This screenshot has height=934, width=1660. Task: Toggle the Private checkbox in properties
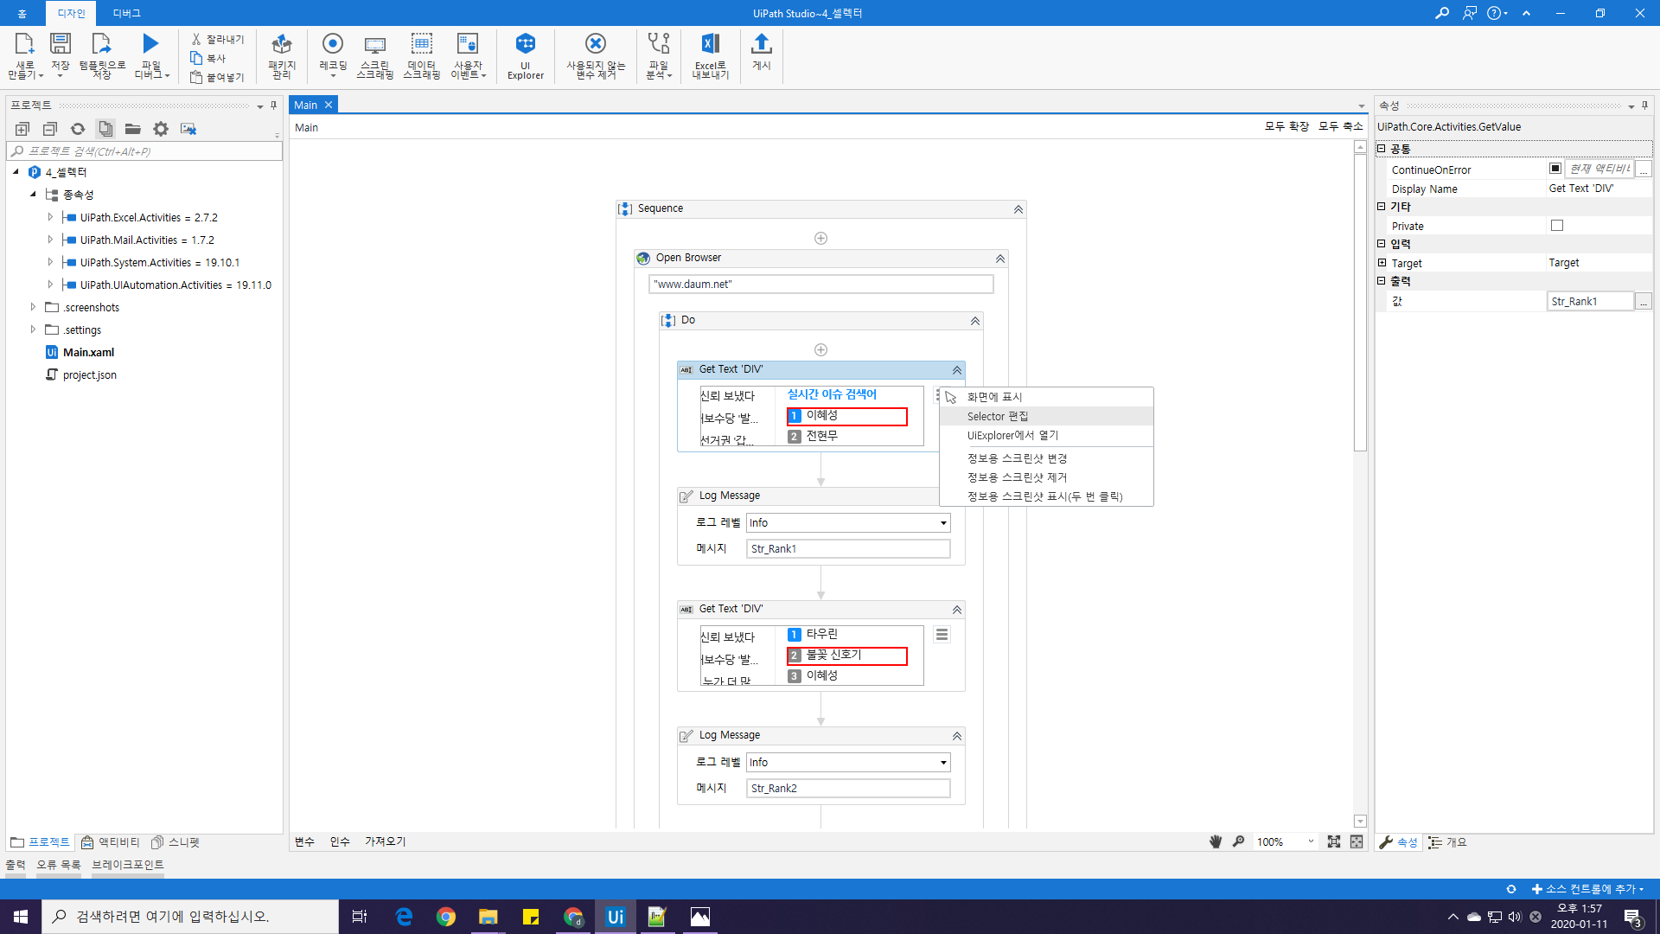click(1557, 226)
